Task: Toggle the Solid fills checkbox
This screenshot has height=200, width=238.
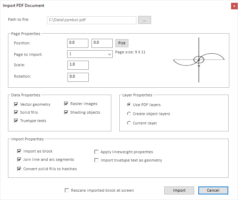Action: 16,112
